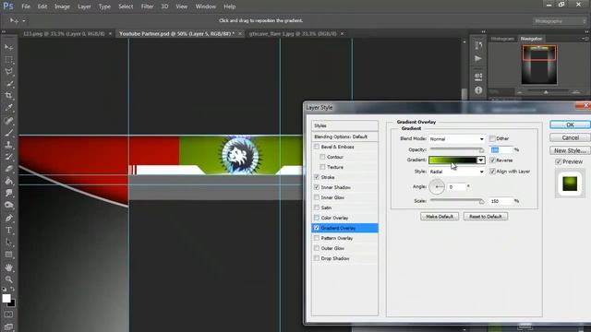Disable the Stroke style checkbox
The image size is (591, 332).
(x=317, y=177)
